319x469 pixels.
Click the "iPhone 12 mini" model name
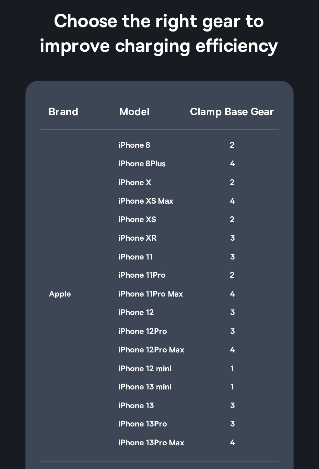[145, 369]
